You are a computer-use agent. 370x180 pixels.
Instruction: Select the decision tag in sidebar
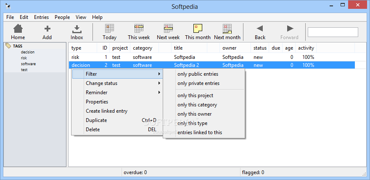(28, 52)
